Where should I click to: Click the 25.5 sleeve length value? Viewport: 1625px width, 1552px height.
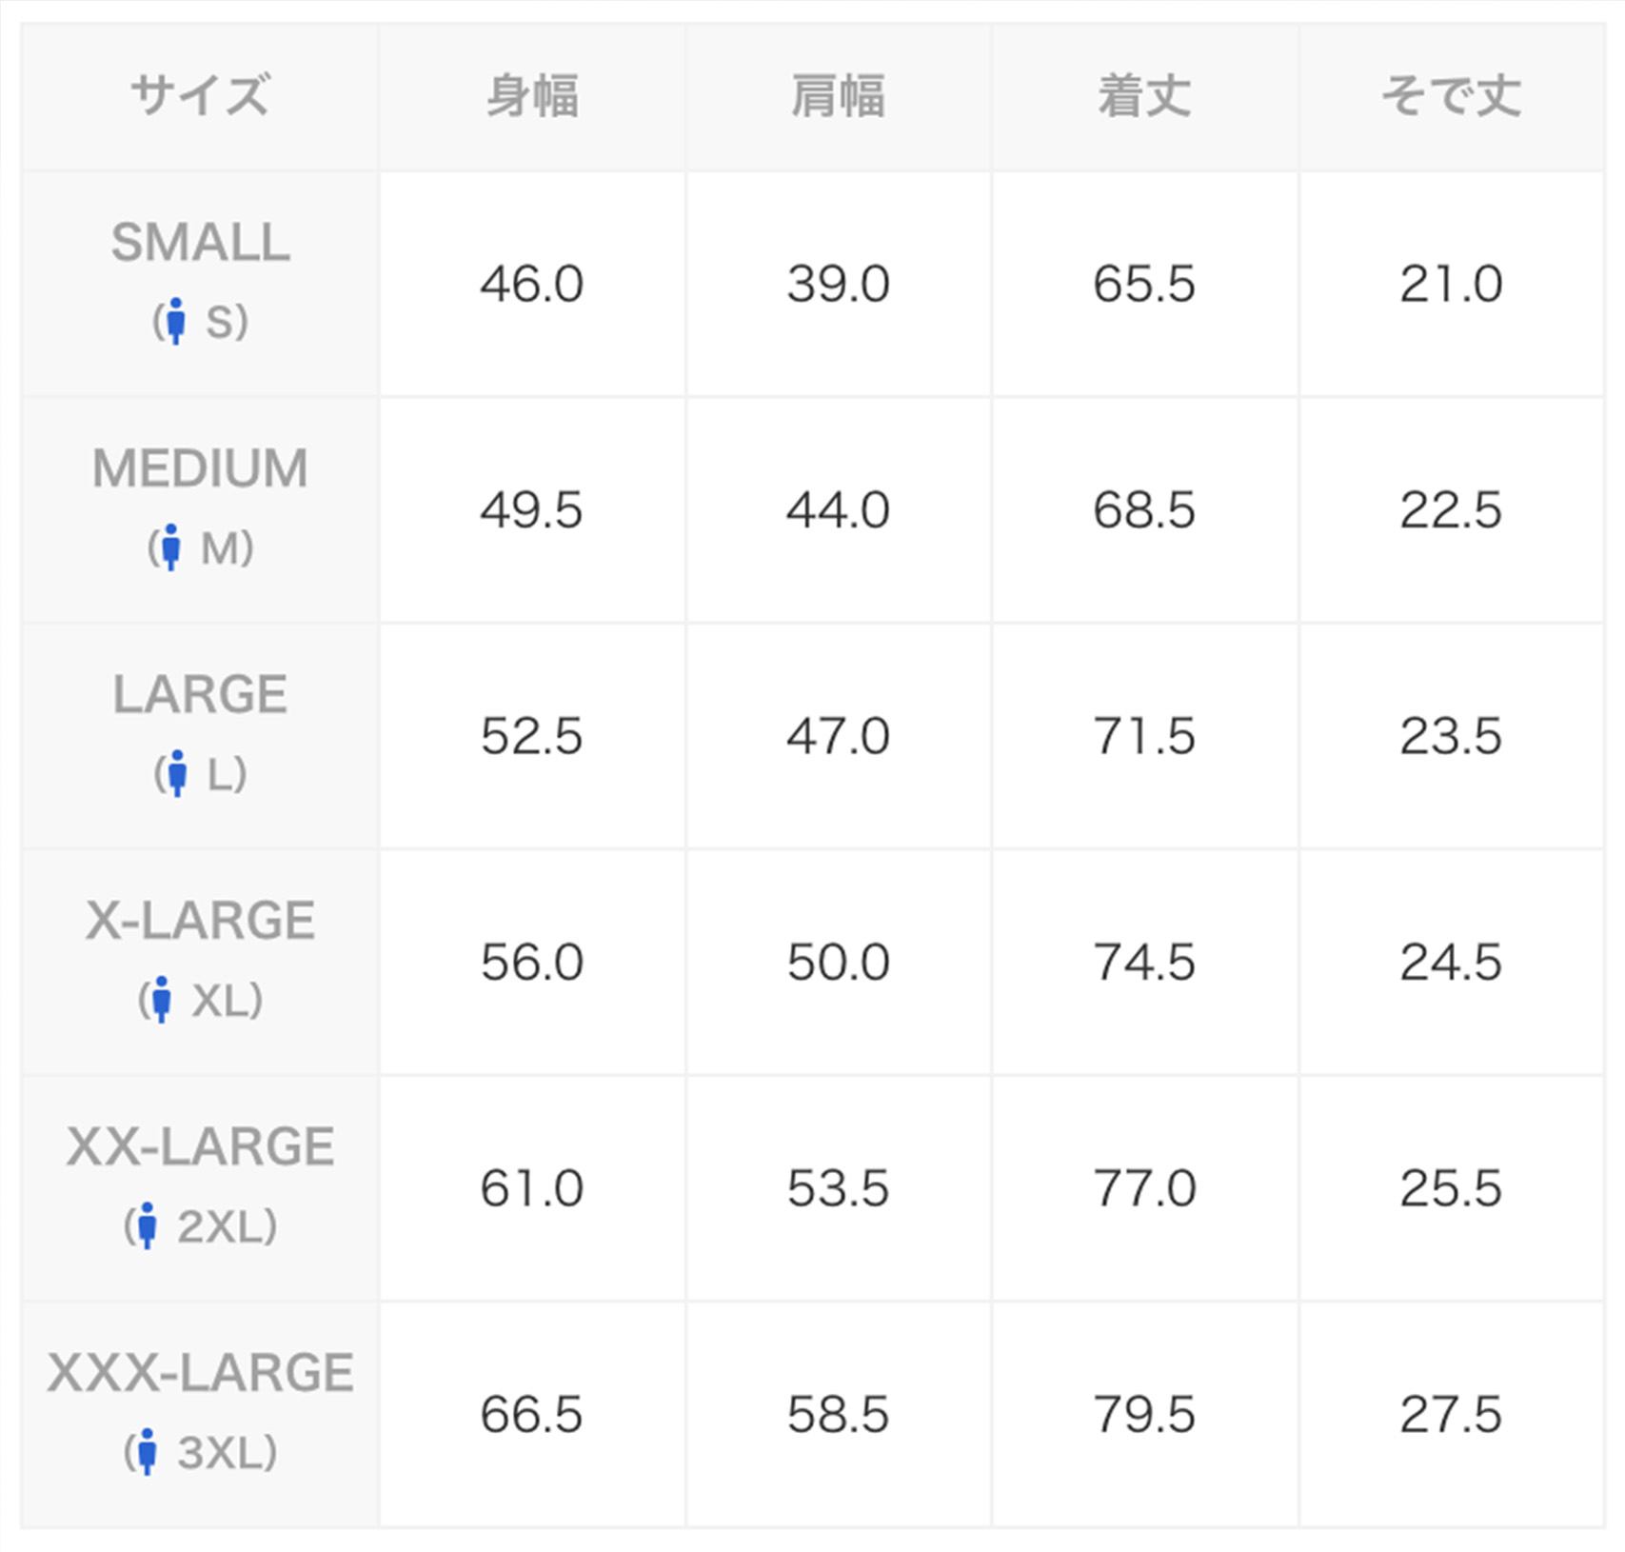point(1451,1188)
